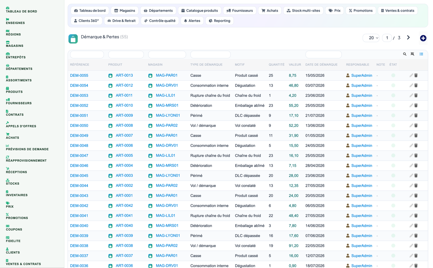Open the rows-per-page dropdown showing 20
The width and height of the screenshot is (433, 268).
(x=371, y=38)
